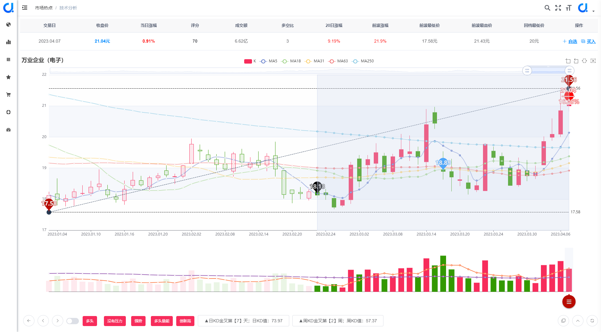This screenshot has height=332, width=601.
Task: Click the 0.91% daily change value
Action: [x=149, y=41]
